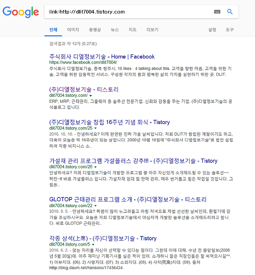Click the dlit7004.tistory.com/22 URL text
Image resolution: width=255 pixels, height=275 pixels.
pos(71,206)
